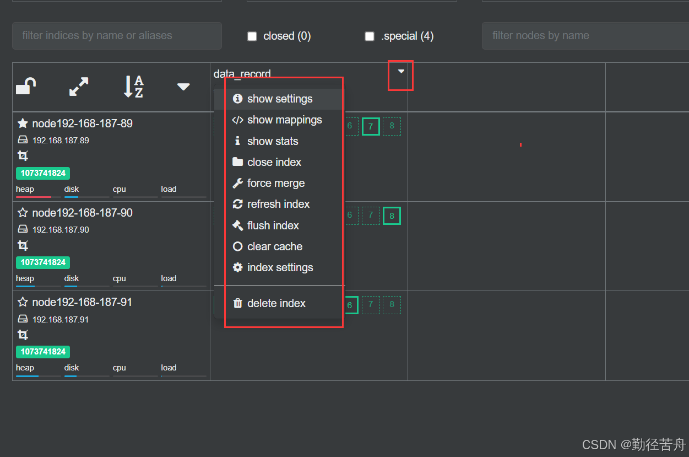Choose show stats from the index menu
Viewport: 689px width, 457px height.
279,141
